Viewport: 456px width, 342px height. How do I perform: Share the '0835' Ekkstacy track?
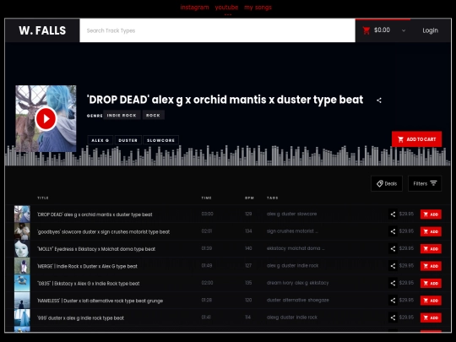393,283
